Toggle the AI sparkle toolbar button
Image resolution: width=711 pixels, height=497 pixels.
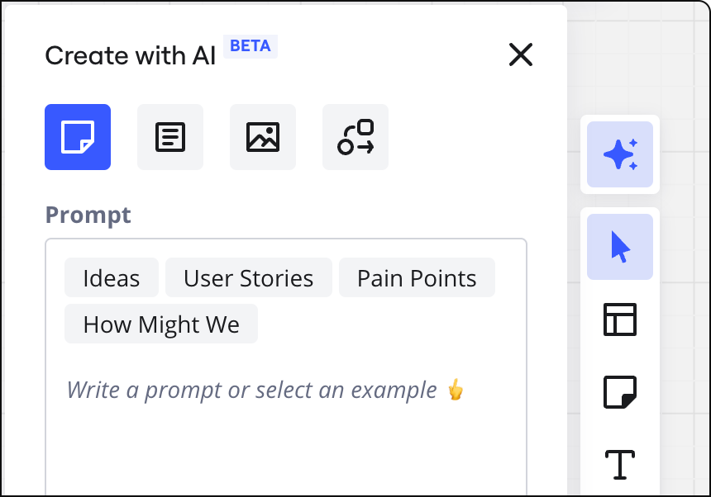pos(620,154)
